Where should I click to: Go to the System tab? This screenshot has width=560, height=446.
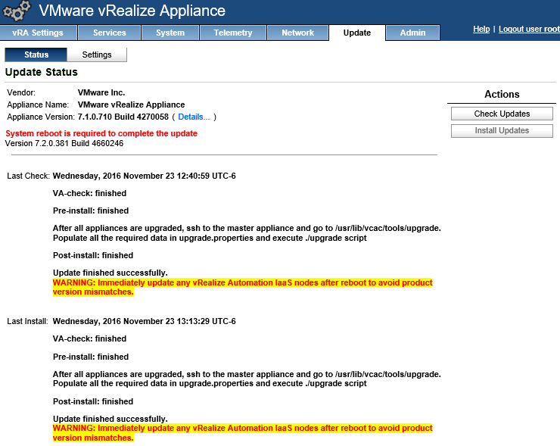click(x=170, y=33)
